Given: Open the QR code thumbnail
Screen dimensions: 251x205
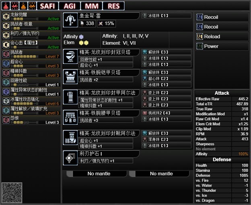Looking at the screenshot, I should tap(12, 192).
